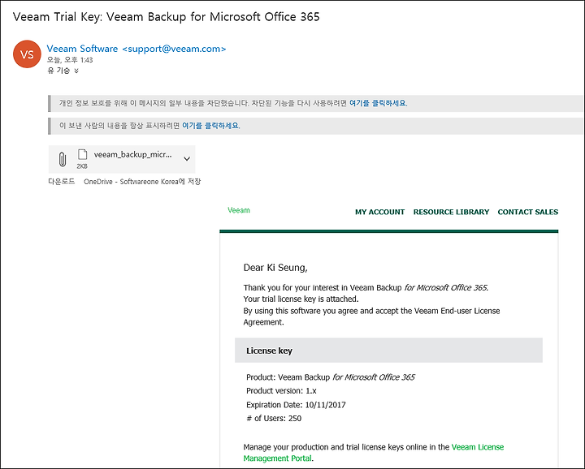Click the attachment size label 2KB
Viewport: 585px width, 469px height.
pos(82,166)
